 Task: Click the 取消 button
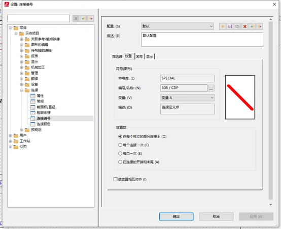[216, 216]
